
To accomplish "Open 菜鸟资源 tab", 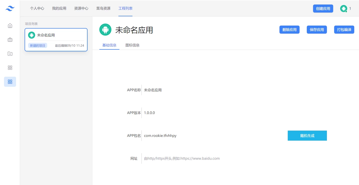I will 103,8.
